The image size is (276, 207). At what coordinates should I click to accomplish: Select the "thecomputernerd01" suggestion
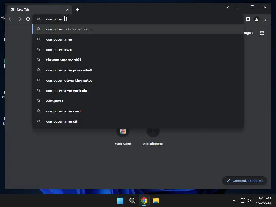tap(138, 60)
